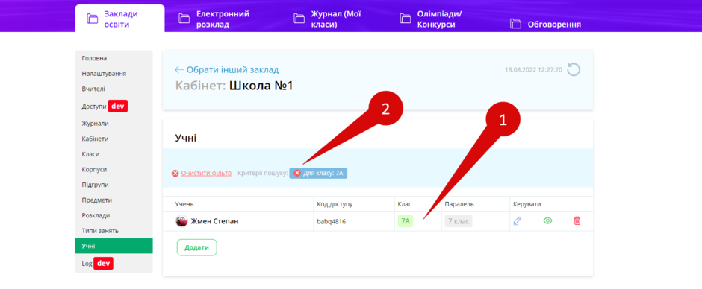Delete student with red trash icon
Viewport: 702px width, 289px height.
577,220
